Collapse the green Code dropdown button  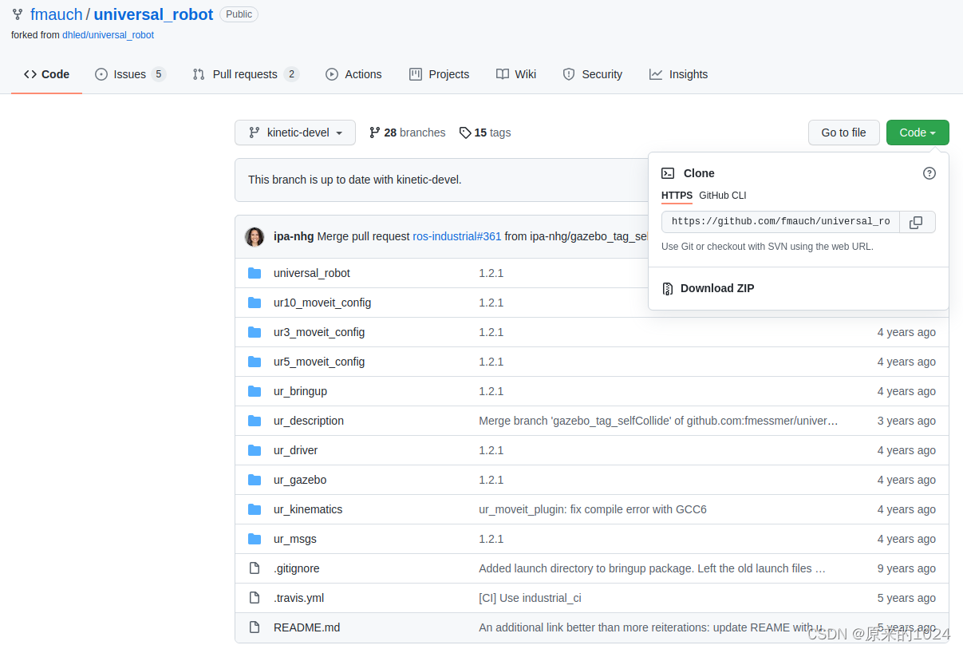[x=918, y=133]
